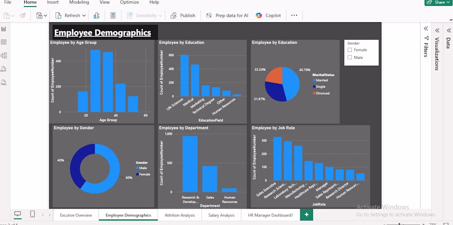Switch to Table view sidebar icon
The height and width of the screenshot is (225, 453).
click(x=4, y=42)
